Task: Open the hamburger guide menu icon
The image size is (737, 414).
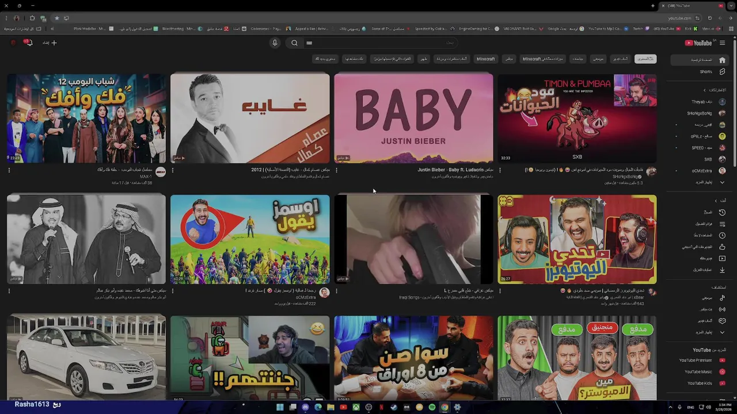Action: (722, 43)
